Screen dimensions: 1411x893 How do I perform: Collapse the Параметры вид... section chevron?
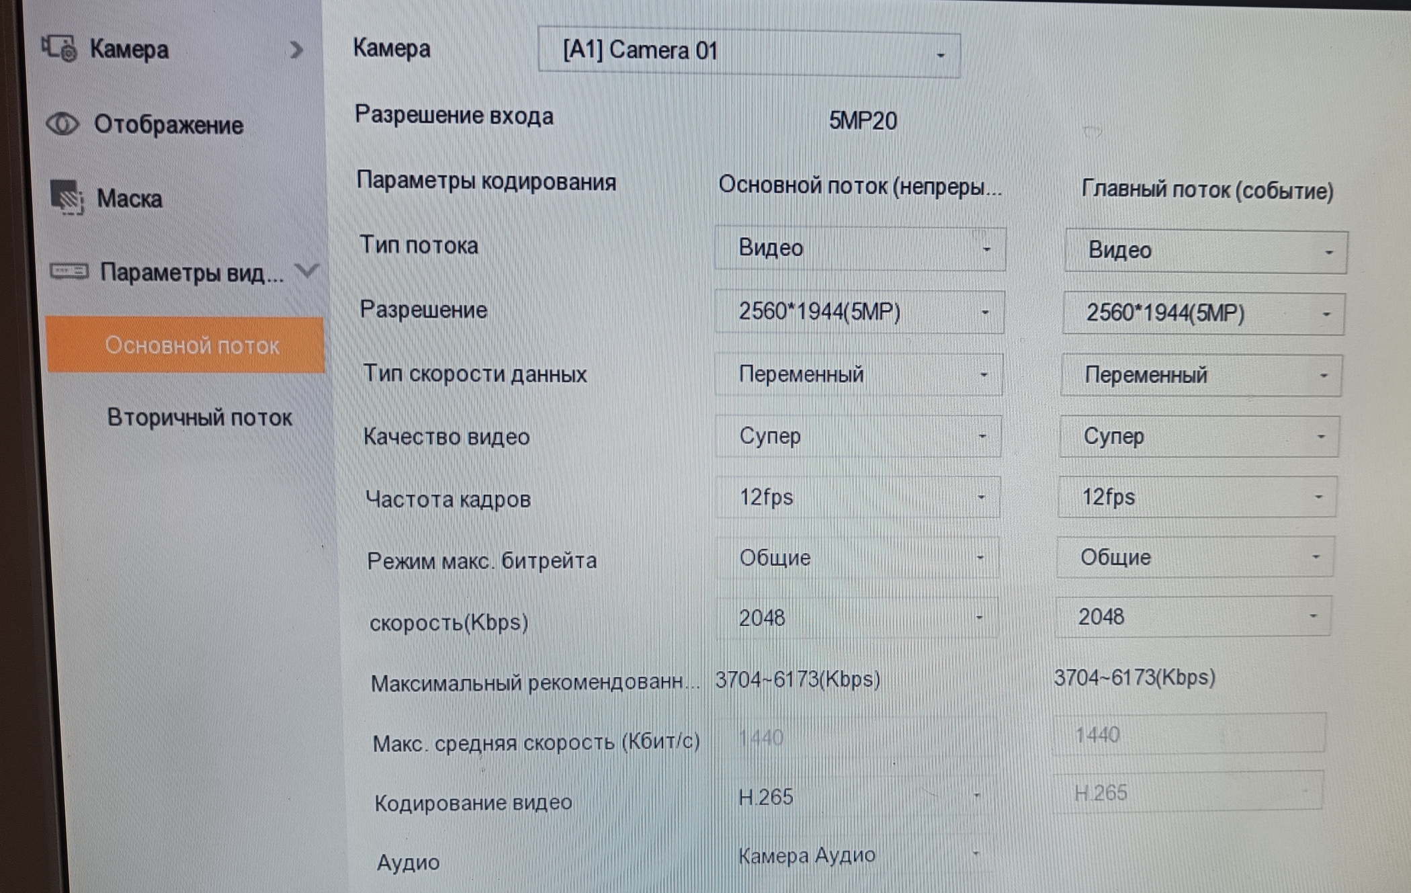pos(308,271)
